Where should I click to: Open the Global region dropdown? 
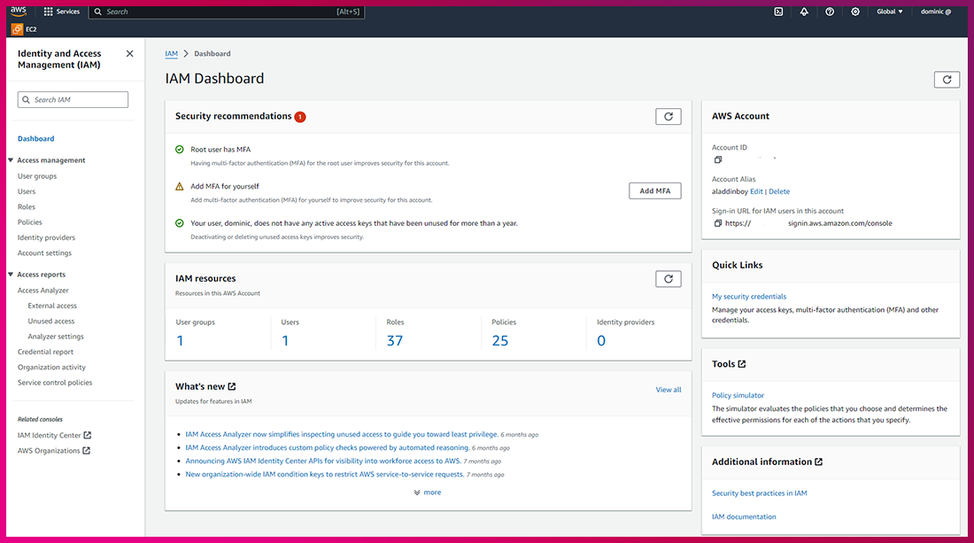889,12
